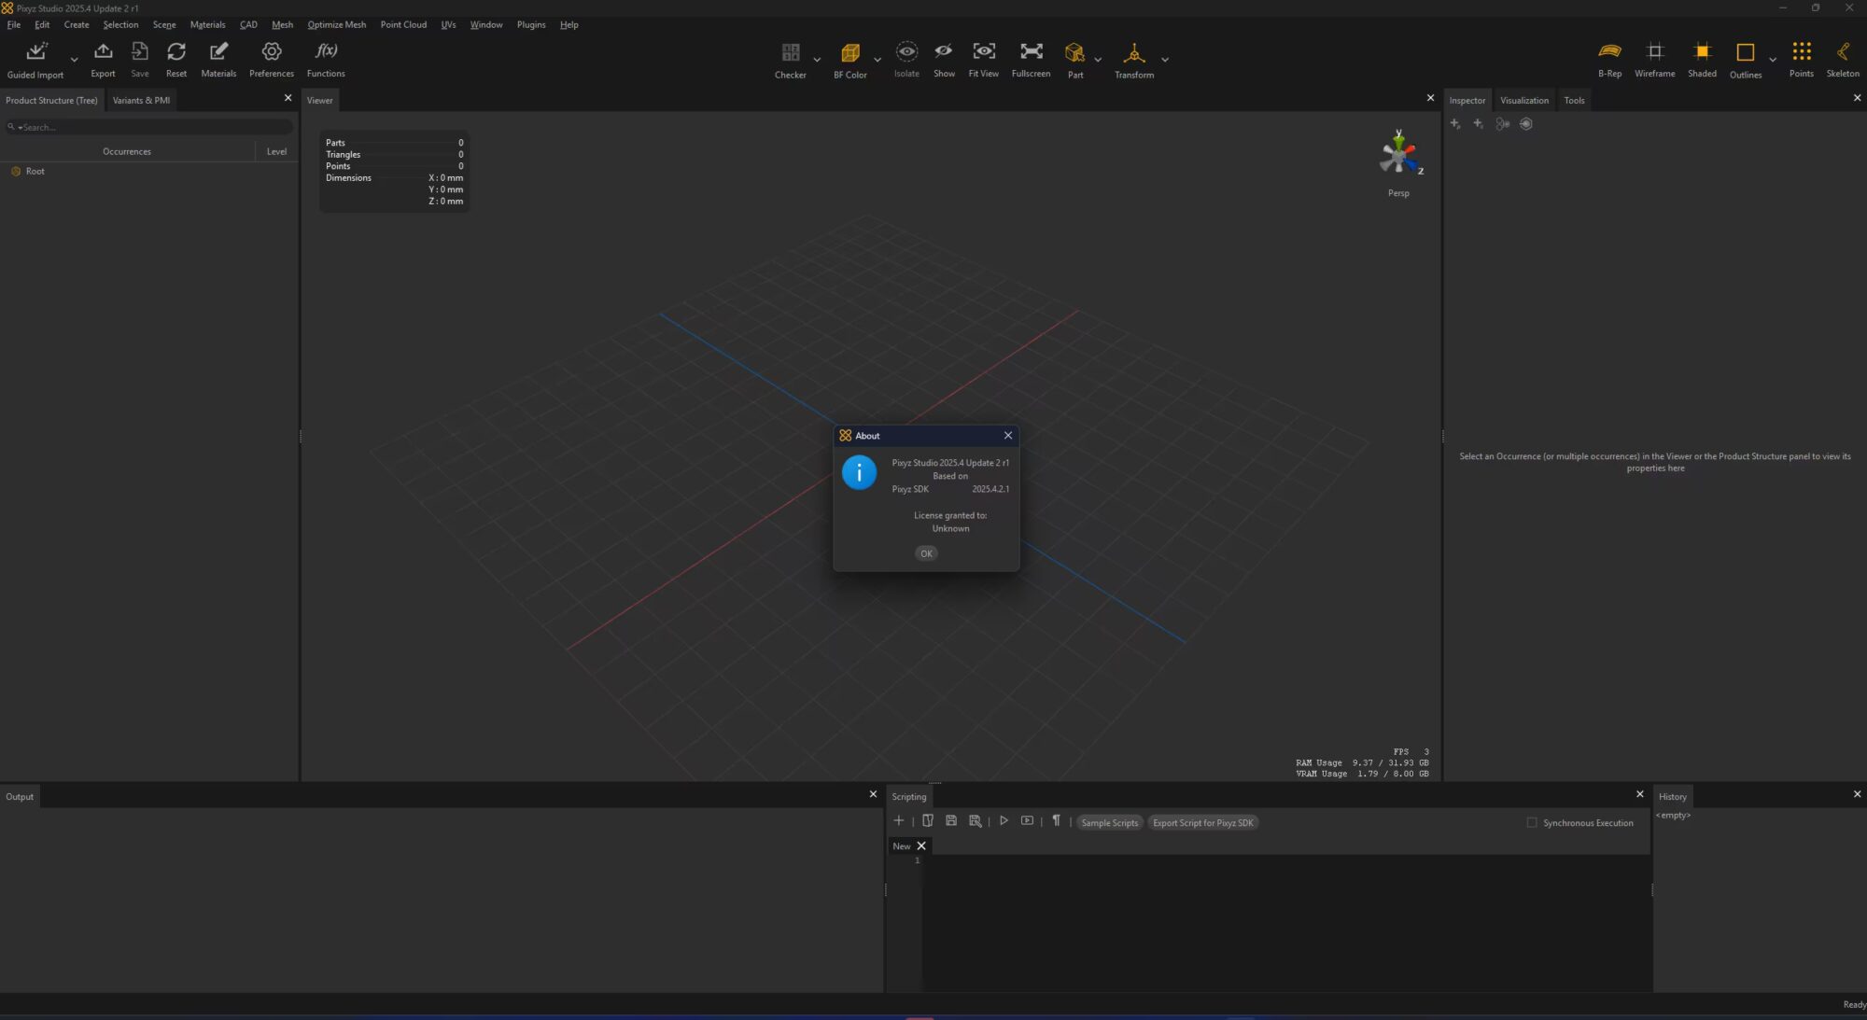The width and height of the screenshot is (1867, 1020).
Task: Save the current script
Action: [x=951, y=820]
